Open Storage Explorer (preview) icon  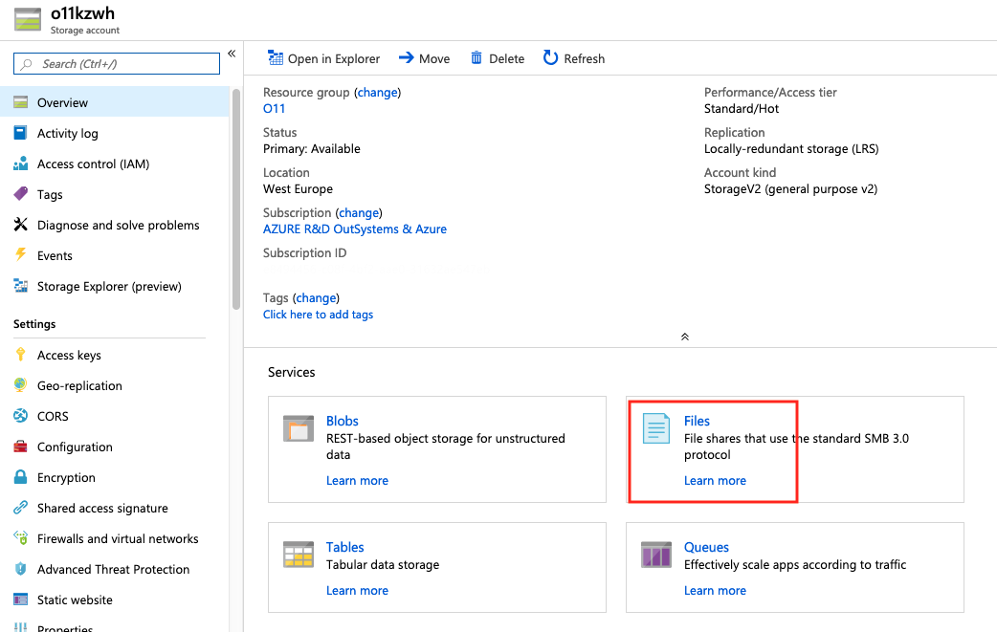[19, 286]
